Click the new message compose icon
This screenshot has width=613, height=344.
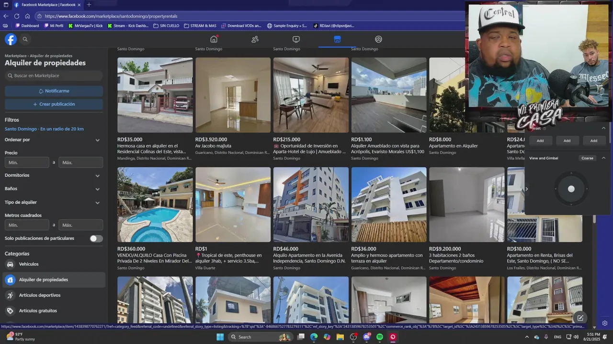point(580,318)
